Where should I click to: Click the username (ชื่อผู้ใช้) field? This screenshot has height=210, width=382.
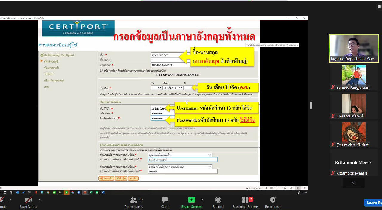point(162,108)
